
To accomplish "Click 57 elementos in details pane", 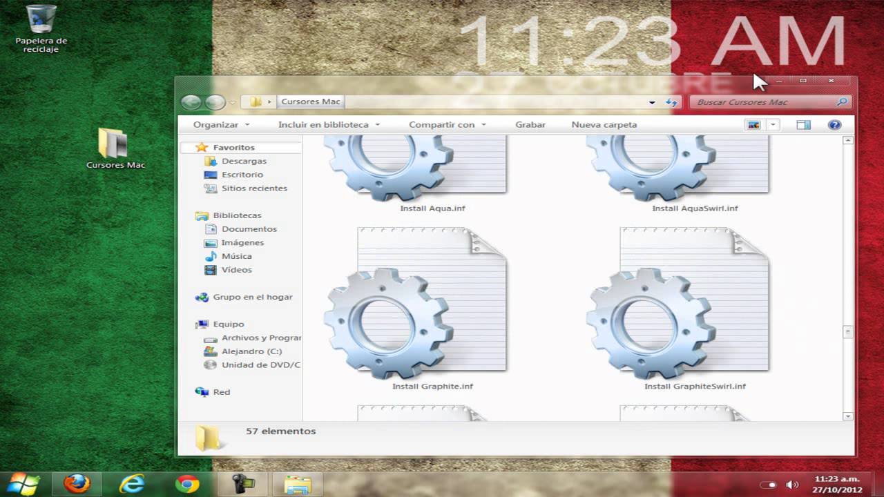I will tap(280, 431).
